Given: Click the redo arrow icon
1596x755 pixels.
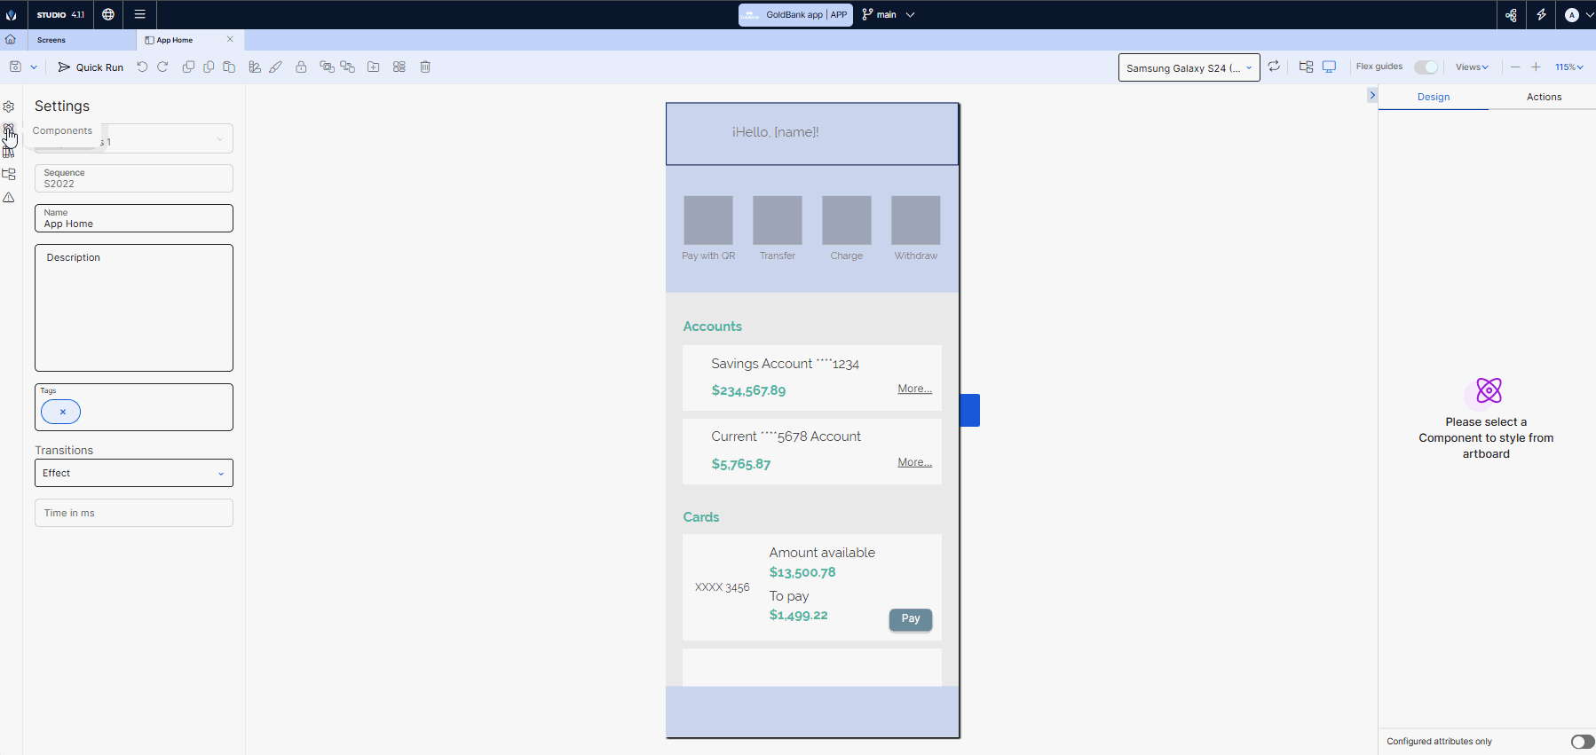Looking at the screenshot, I should pyautogui.click(x=162, y=67).
